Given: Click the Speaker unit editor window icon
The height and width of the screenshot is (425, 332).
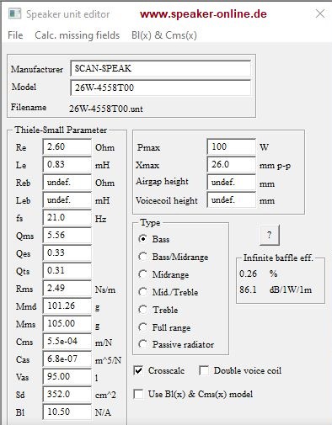Looking at the screenshot, I should pos(14,13).
